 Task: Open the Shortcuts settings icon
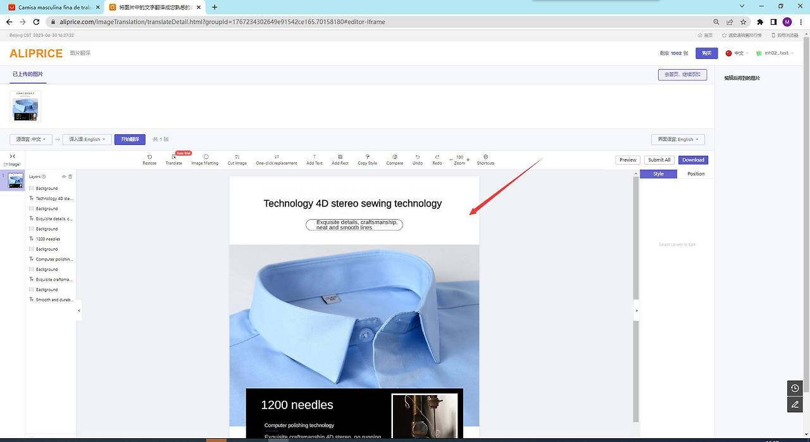pos(485,156)
